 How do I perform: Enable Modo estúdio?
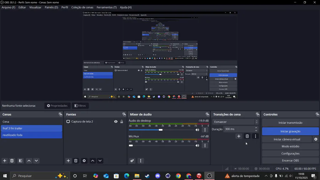[x=290, y=146]
